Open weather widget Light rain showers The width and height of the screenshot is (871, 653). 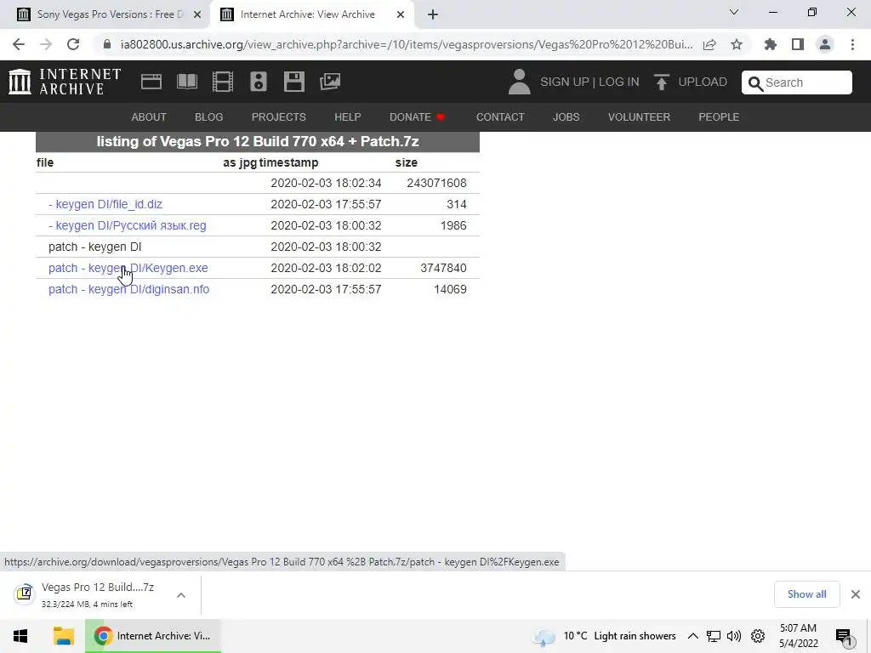(x=604, y=636)
